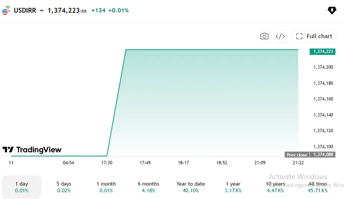The image size is (344, 199).
Task: Choose the Year to date range
Action: pyautogui.click(x=191, y=187)
